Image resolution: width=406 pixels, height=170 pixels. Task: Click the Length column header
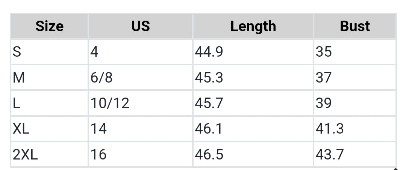(253, 26)
